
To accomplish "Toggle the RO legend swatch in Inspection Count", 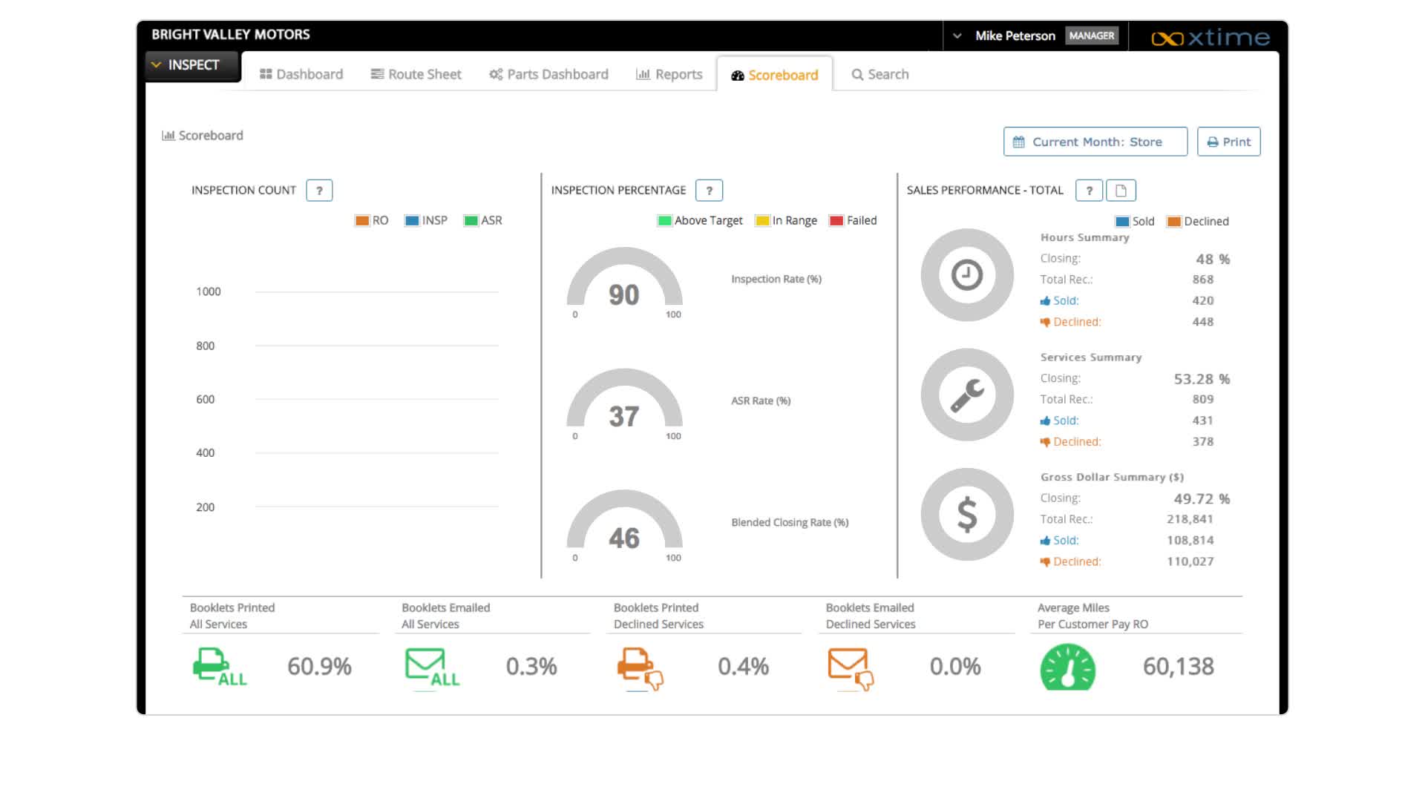I will [363, 220].
